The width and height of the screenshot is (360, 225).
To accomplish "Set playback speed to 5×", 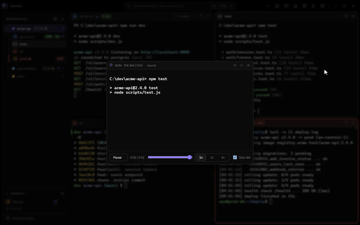I will [223, 157].
